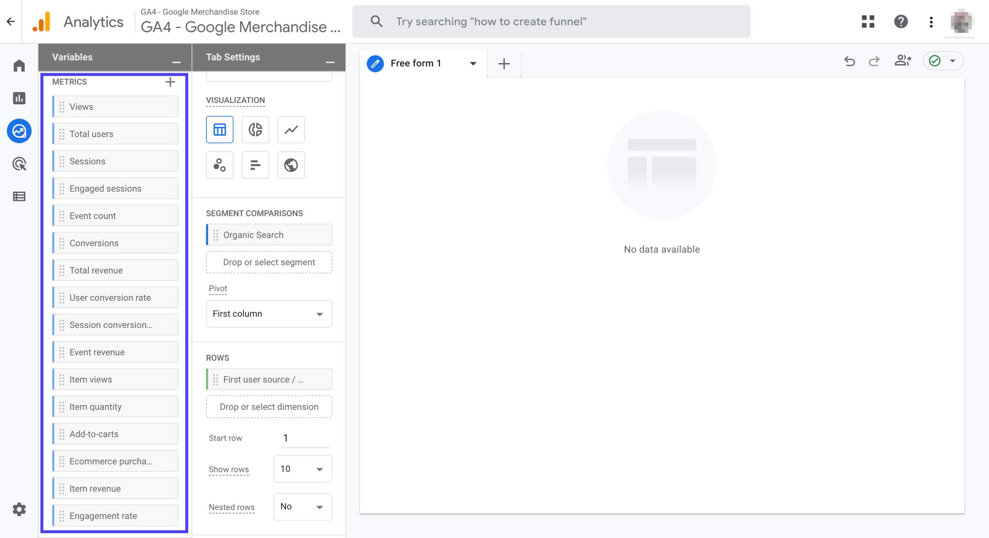The height and width of the screenshot is (538, 989).
Task: Open the Google apps grid icon
Action: [868, 21]
